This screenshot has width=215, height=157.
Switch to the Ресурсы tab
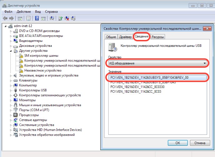coord(158,37)
